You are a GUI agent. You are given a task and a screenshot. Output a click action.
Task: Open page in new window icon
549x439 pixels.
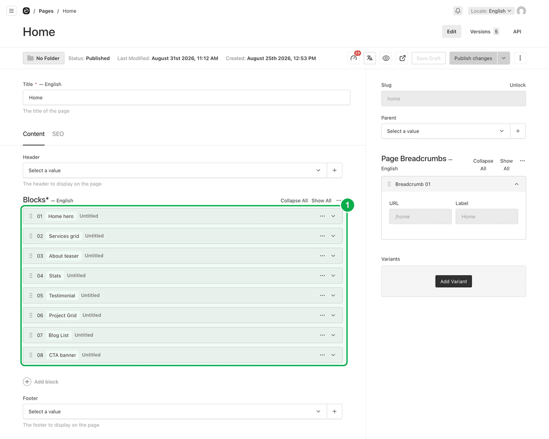coord(402,58)
